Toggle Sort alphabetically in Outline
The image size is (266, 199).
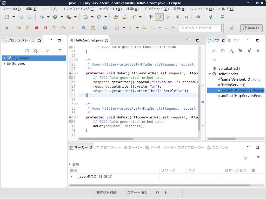[x=231, y=51]
